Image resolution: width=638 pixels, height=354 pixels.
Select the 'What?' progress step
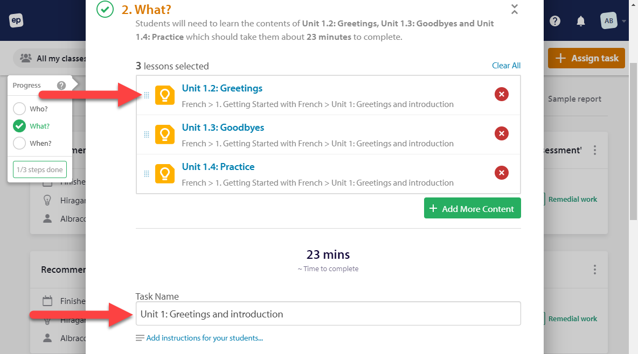coord(31,126)
